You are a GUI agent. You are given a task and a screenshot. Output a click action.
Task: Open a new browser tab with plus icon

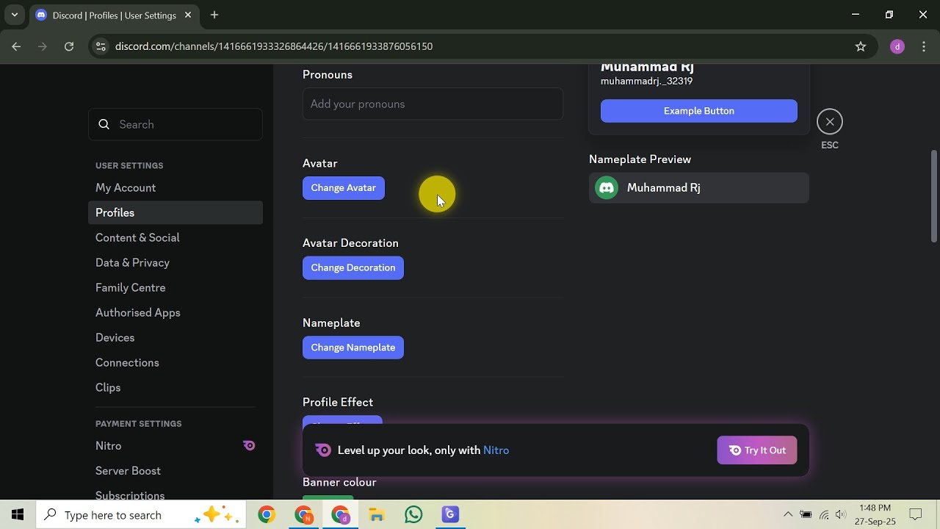click(214, 15)
